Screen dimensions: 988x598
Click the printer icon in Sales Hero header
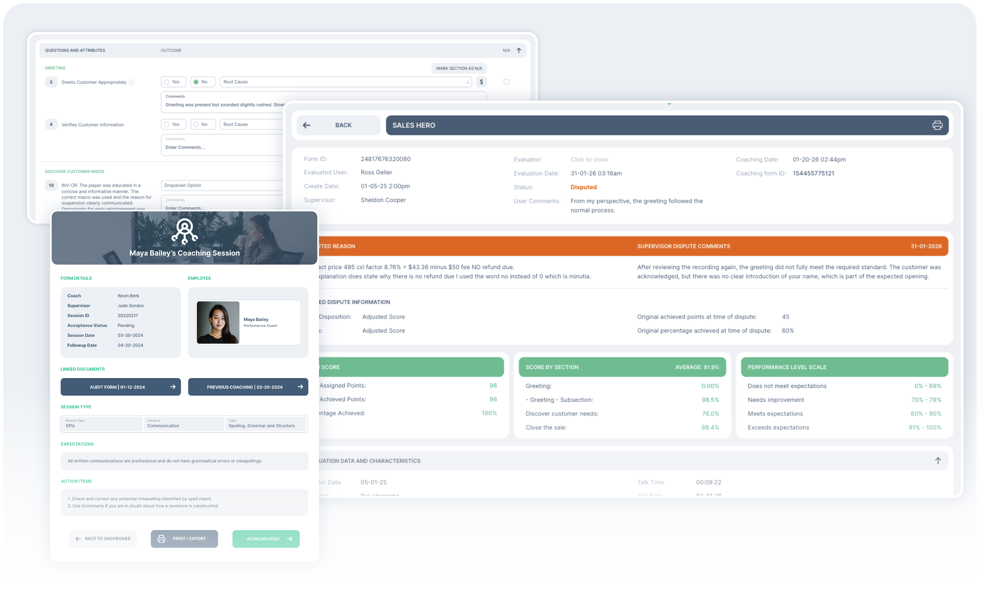(937, 125)
